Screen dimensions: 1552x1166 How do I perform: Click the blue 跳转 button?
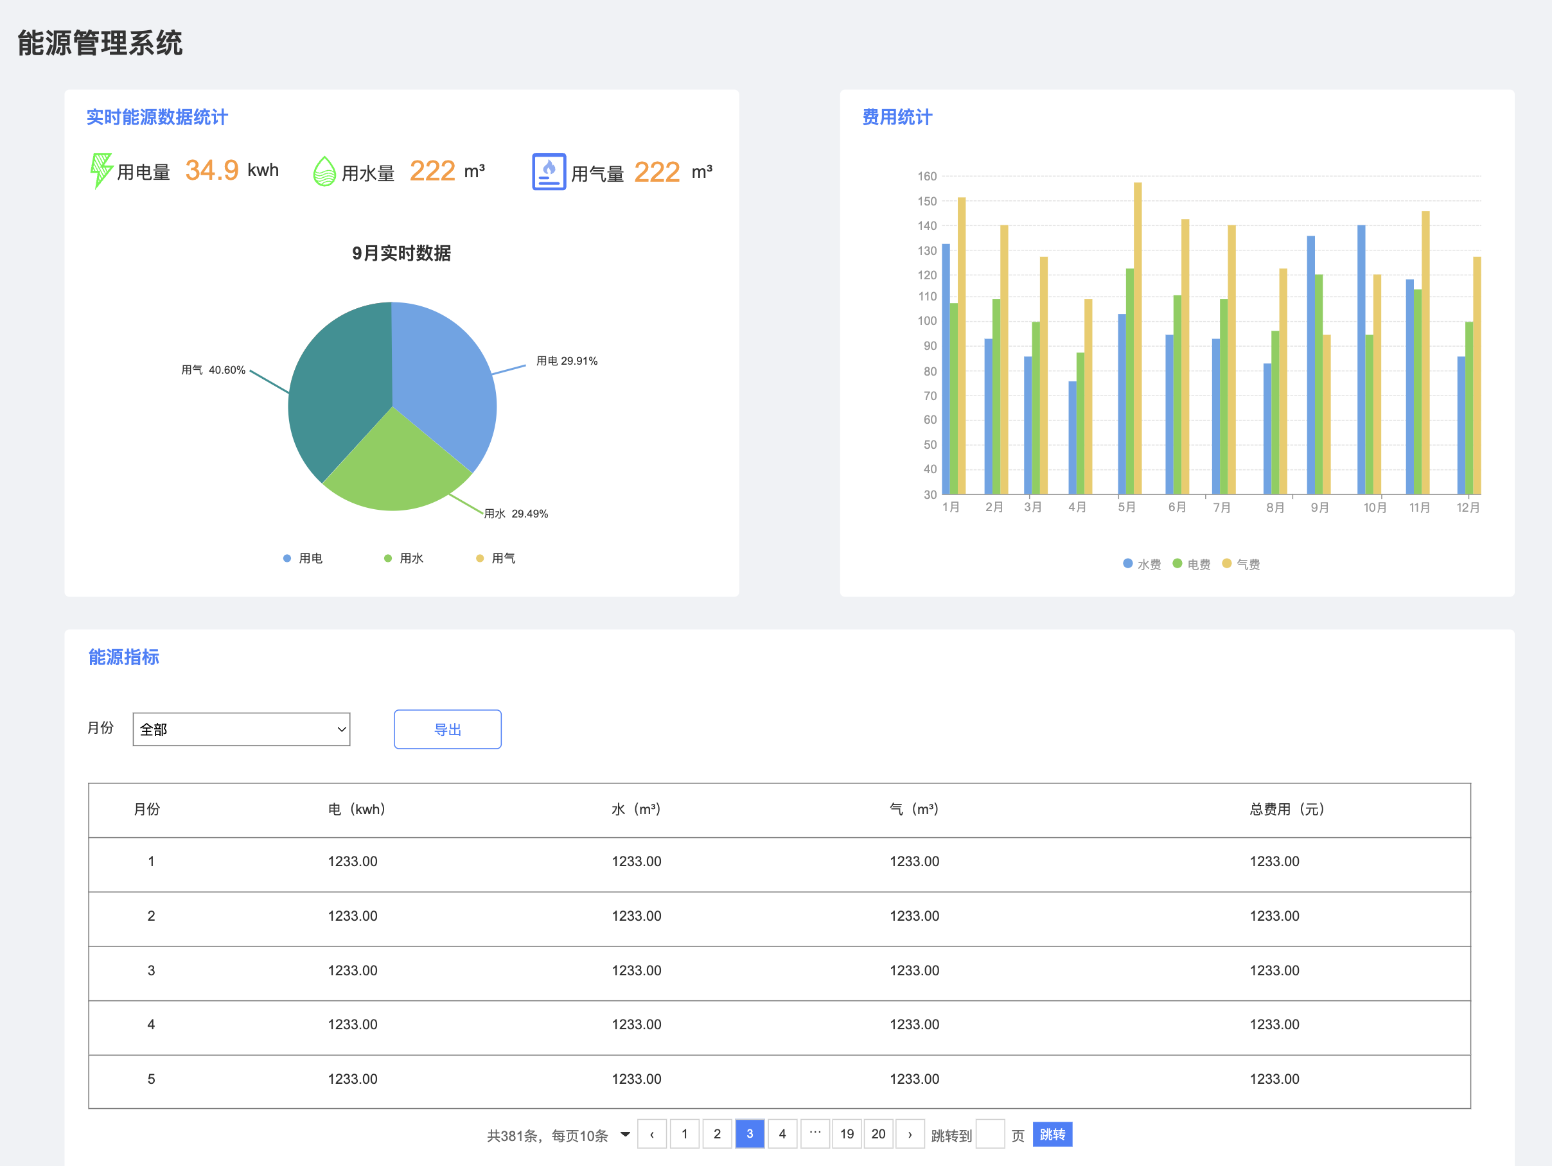[x=1052, y=1134]
